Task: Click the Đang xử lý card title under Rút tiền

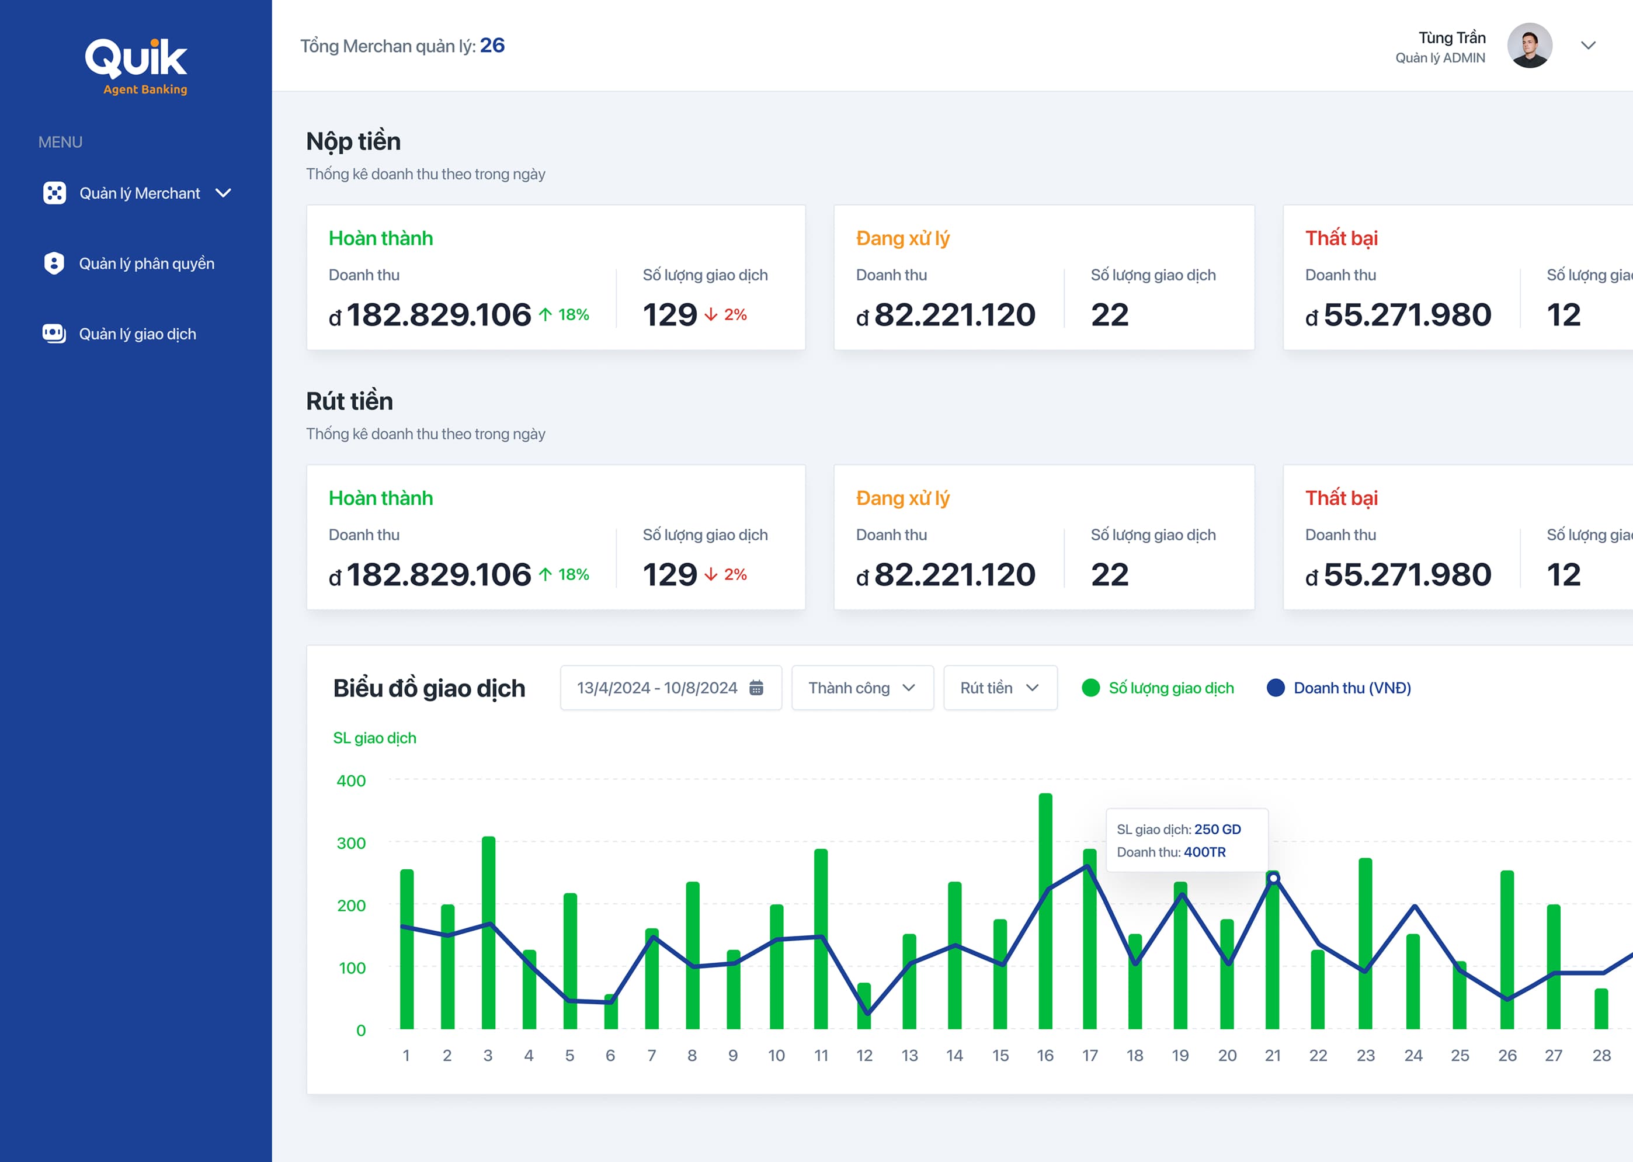Action: click(x=903, y=497)
